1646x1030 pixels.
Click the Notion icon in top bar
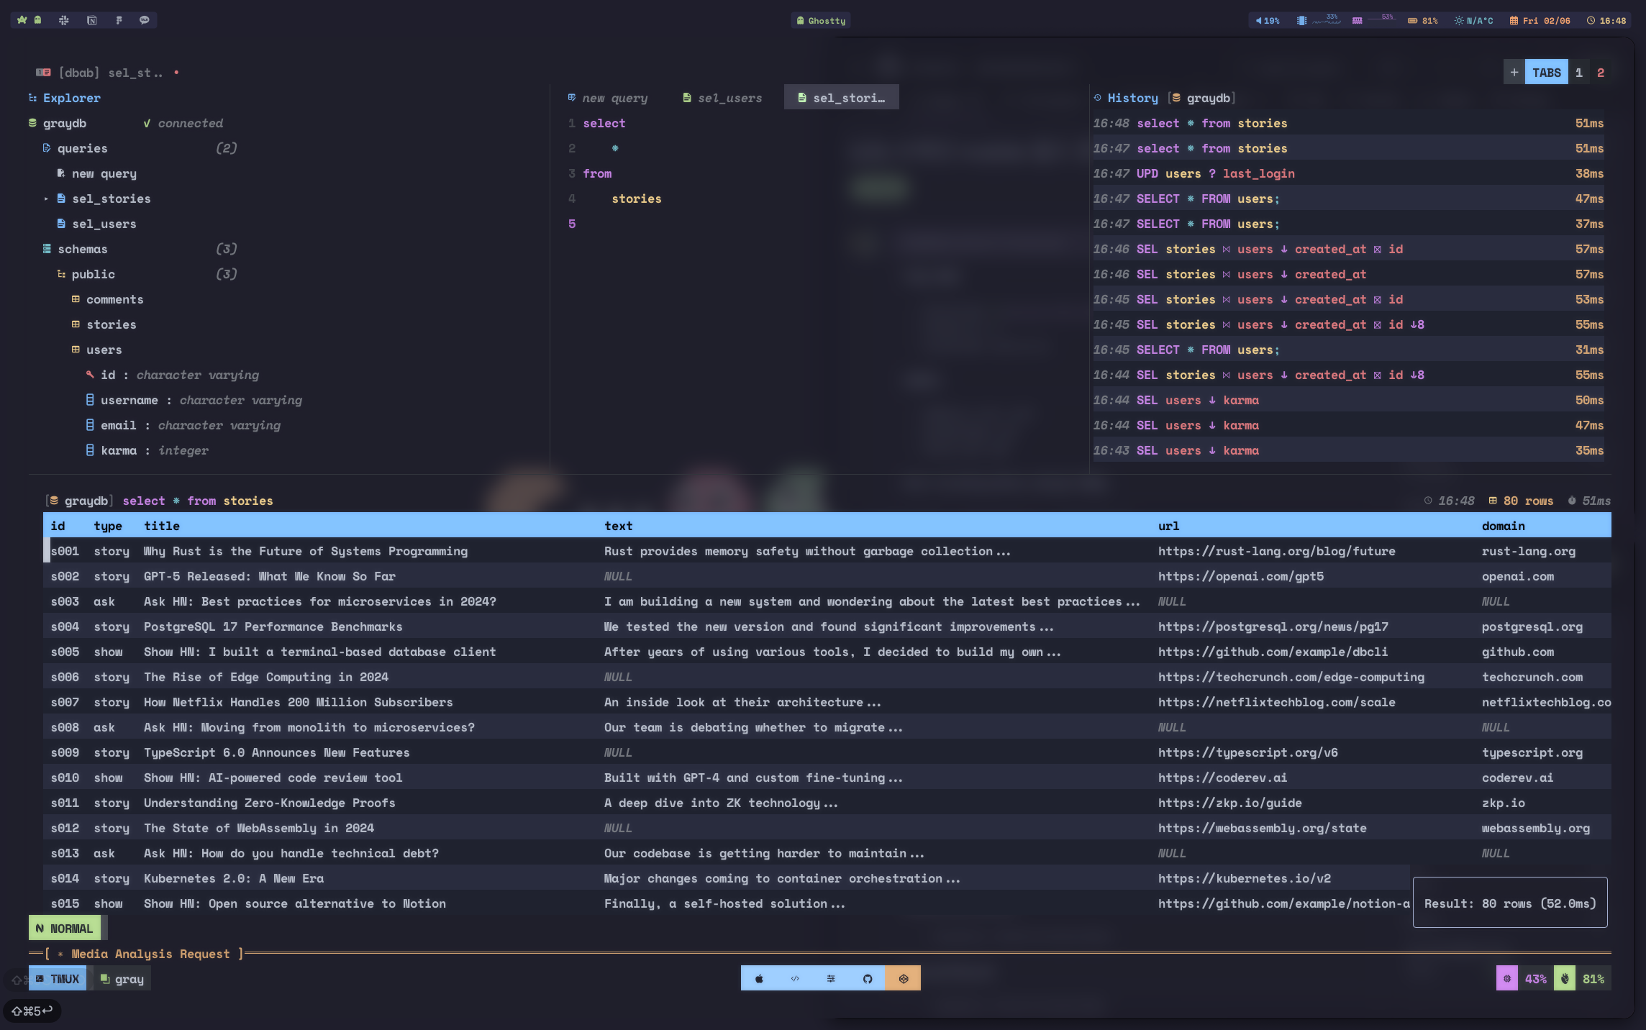click(x=91, y=20)
